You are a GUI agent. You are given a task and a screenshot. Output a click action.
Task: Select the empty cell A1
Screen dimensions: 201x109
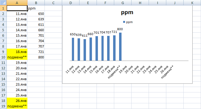coord(17,8)
